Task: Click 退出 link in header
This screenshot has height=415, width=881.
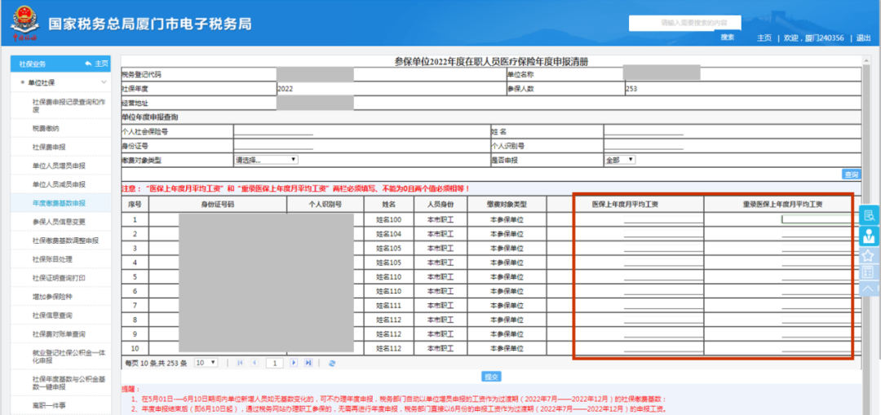Action: click(x=864, y=38)
